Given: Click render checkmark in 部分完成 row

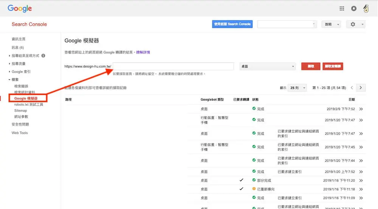Looking at the screenshot, I should pyautogui.click(x=241, y=180).
